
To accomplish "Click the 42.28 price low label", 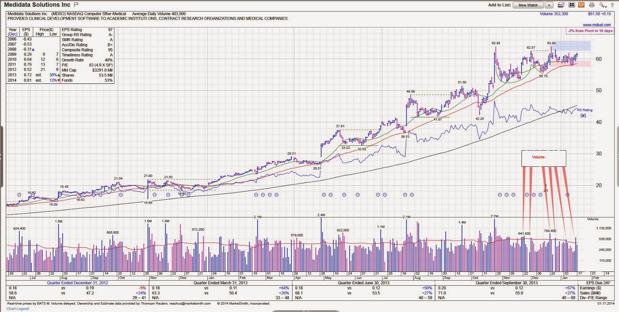I will click(x=480, y=119).
